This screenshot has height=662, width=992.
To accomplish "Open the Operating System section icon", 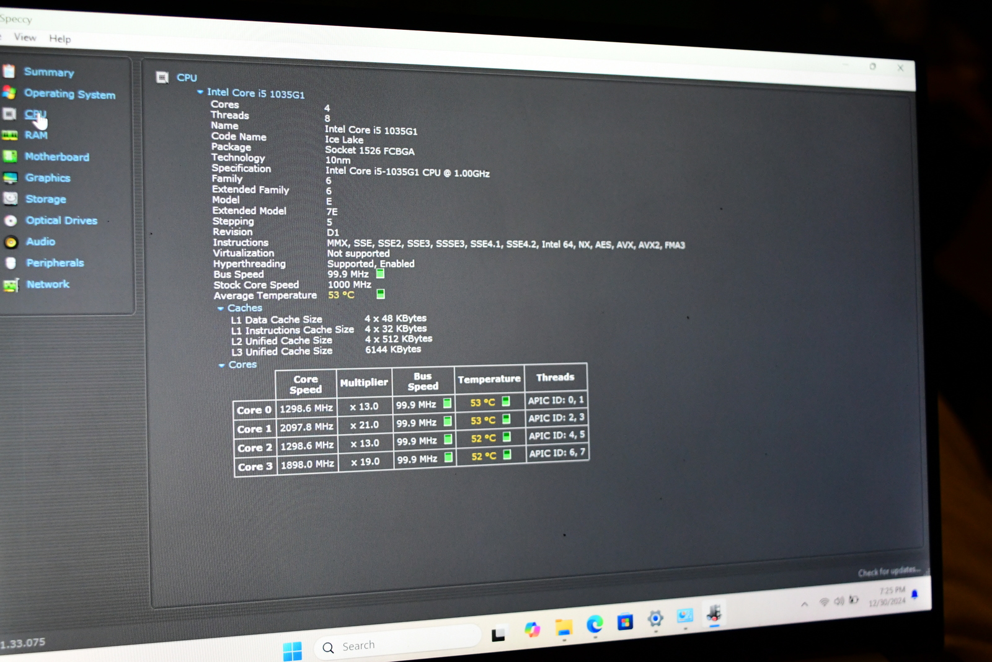I will pyautogui.click(x=9, y=92).
